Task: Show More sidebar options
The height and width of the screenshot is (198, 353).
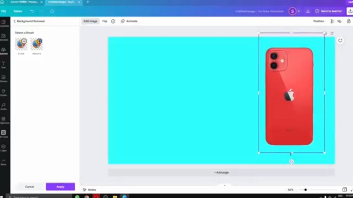Action: coord(3,162)
